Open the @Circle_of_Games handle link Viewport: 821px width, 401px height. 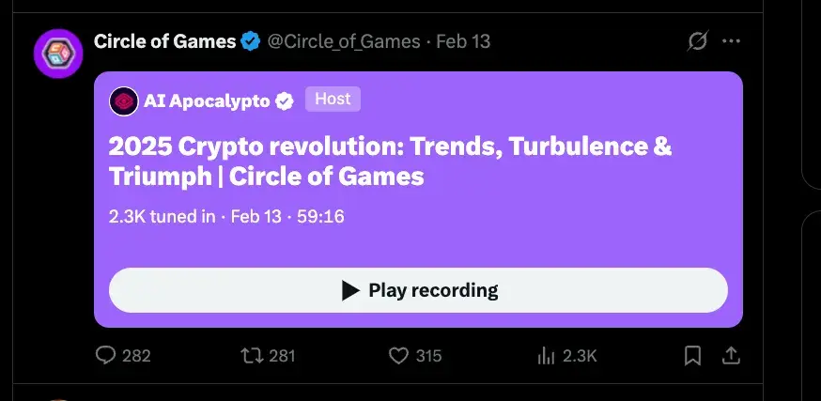pos(344,40)
